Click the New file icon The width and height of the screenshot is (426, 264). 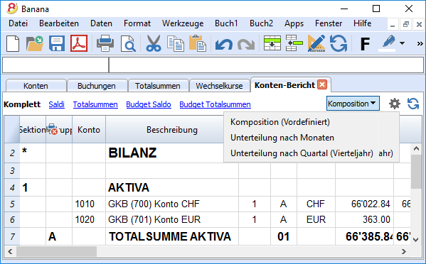(x=13, y=43)
